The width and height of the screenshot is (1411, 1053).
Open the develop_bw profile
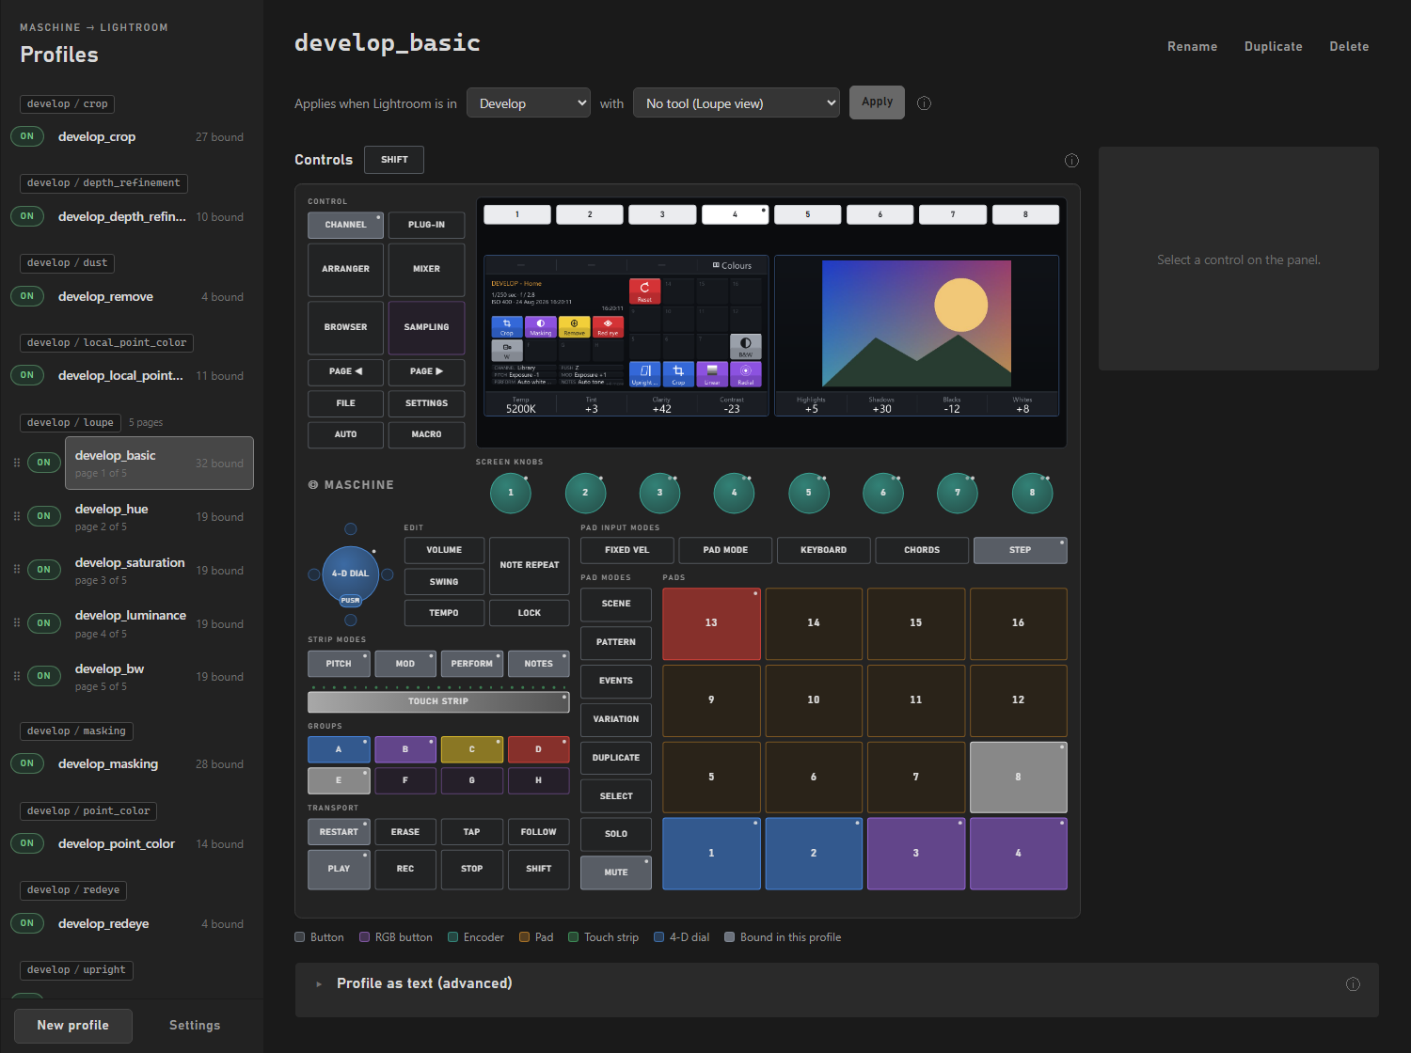click(159, 677)
